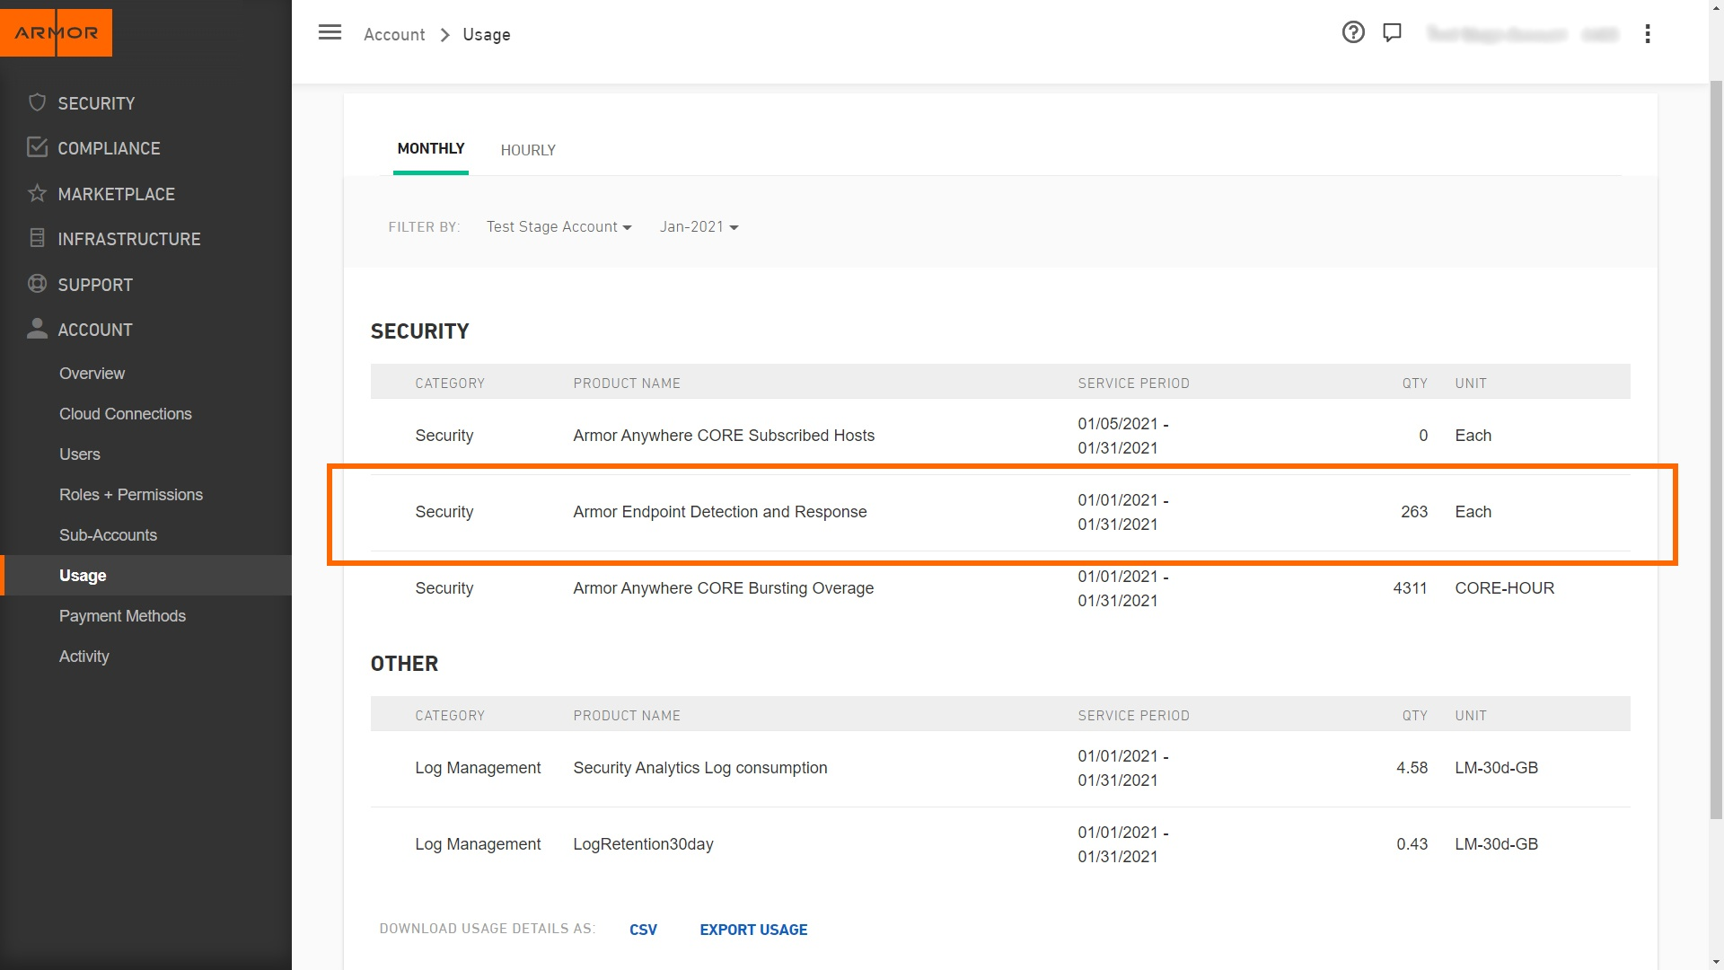The width and height of the screenshot is (1724, 970).
Task: Open the Jan-2021 month dropdown
Action: click(x=699, y=227)
